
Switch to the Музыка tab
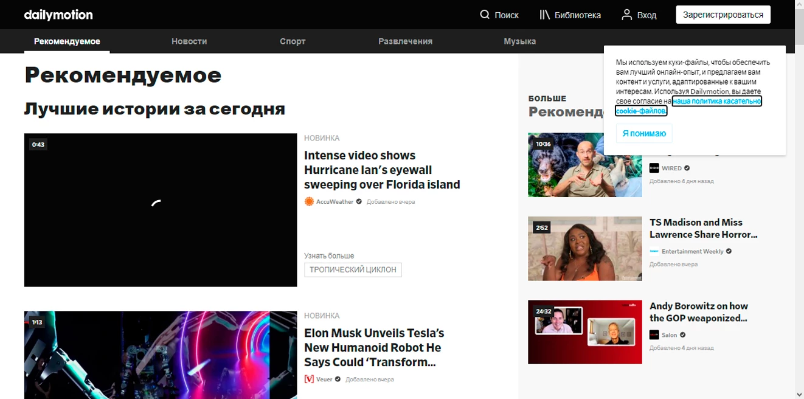pyautogui.click(x=520, y=41)
